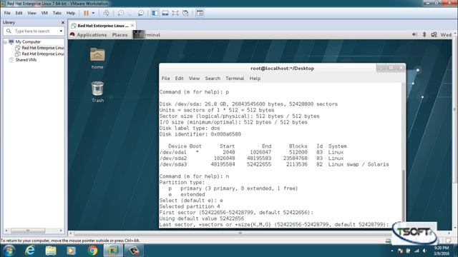Click Terminal in the GNOME top bar
The width and height of the screenshot is (458, 257).
[147, 35]
